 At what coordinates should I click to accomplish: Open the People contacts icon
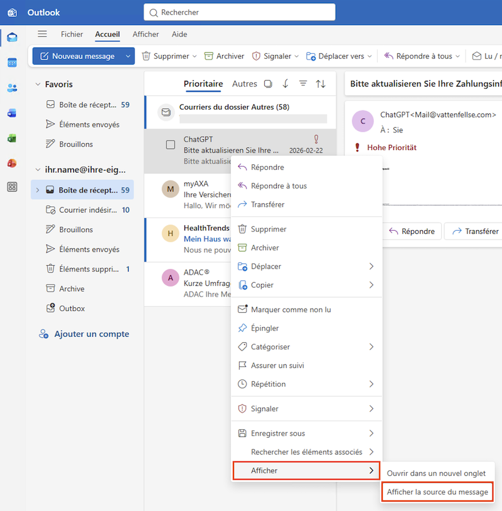pos(12,88)
